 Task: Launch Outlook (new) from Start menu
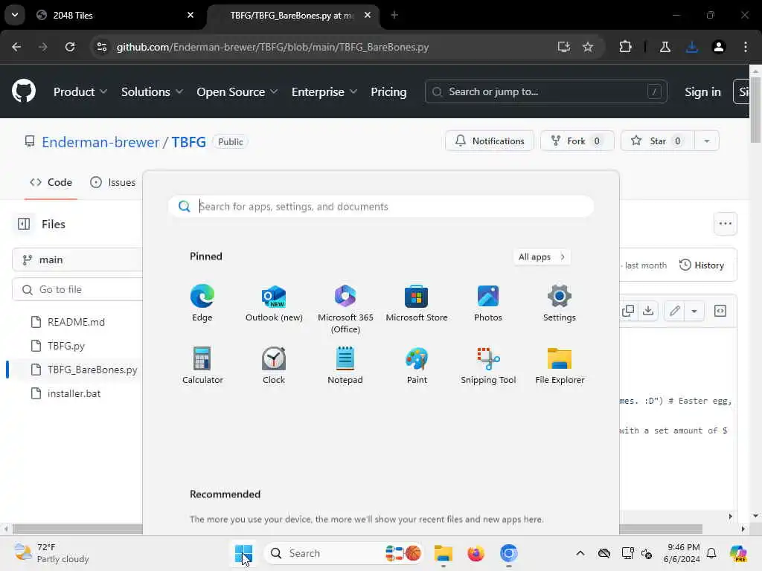coord(274,303)
